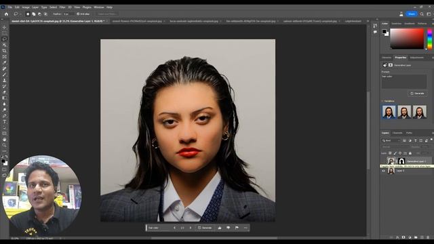The image size is (434, 244).
Task: Select the History Brush tool
Action: coord(4,86)
